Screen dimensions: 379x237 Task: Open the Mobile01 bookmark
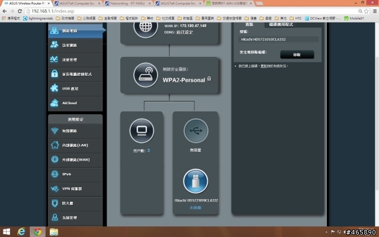tap(354, 18)
